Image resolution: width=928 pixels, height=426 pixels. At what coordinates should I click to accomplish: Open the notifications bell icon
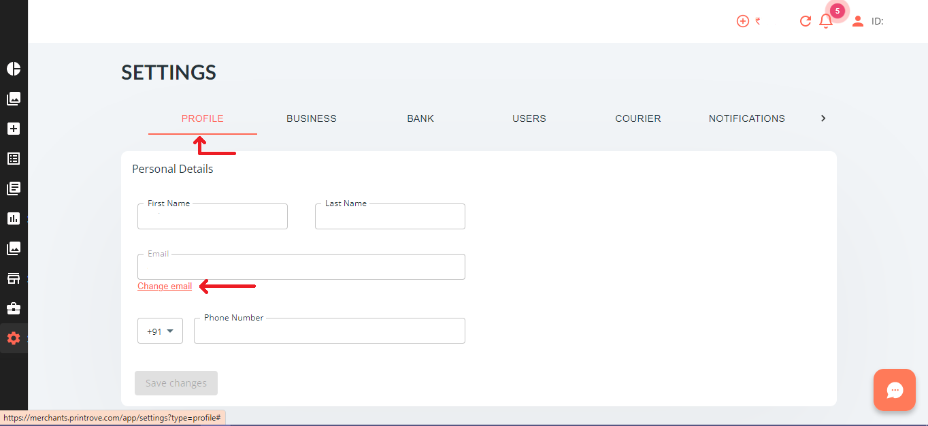[x=826, y=21]
